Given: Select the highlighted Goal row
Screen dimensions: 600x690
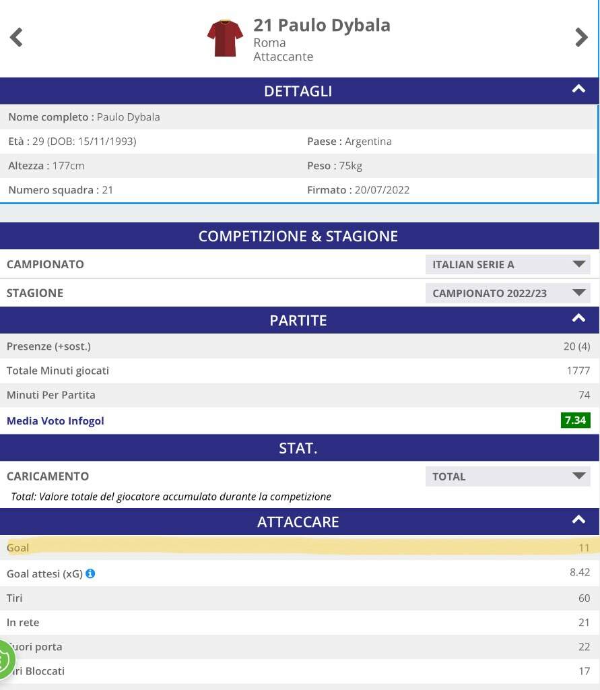Looking at the screenshot, I should 300,548.
